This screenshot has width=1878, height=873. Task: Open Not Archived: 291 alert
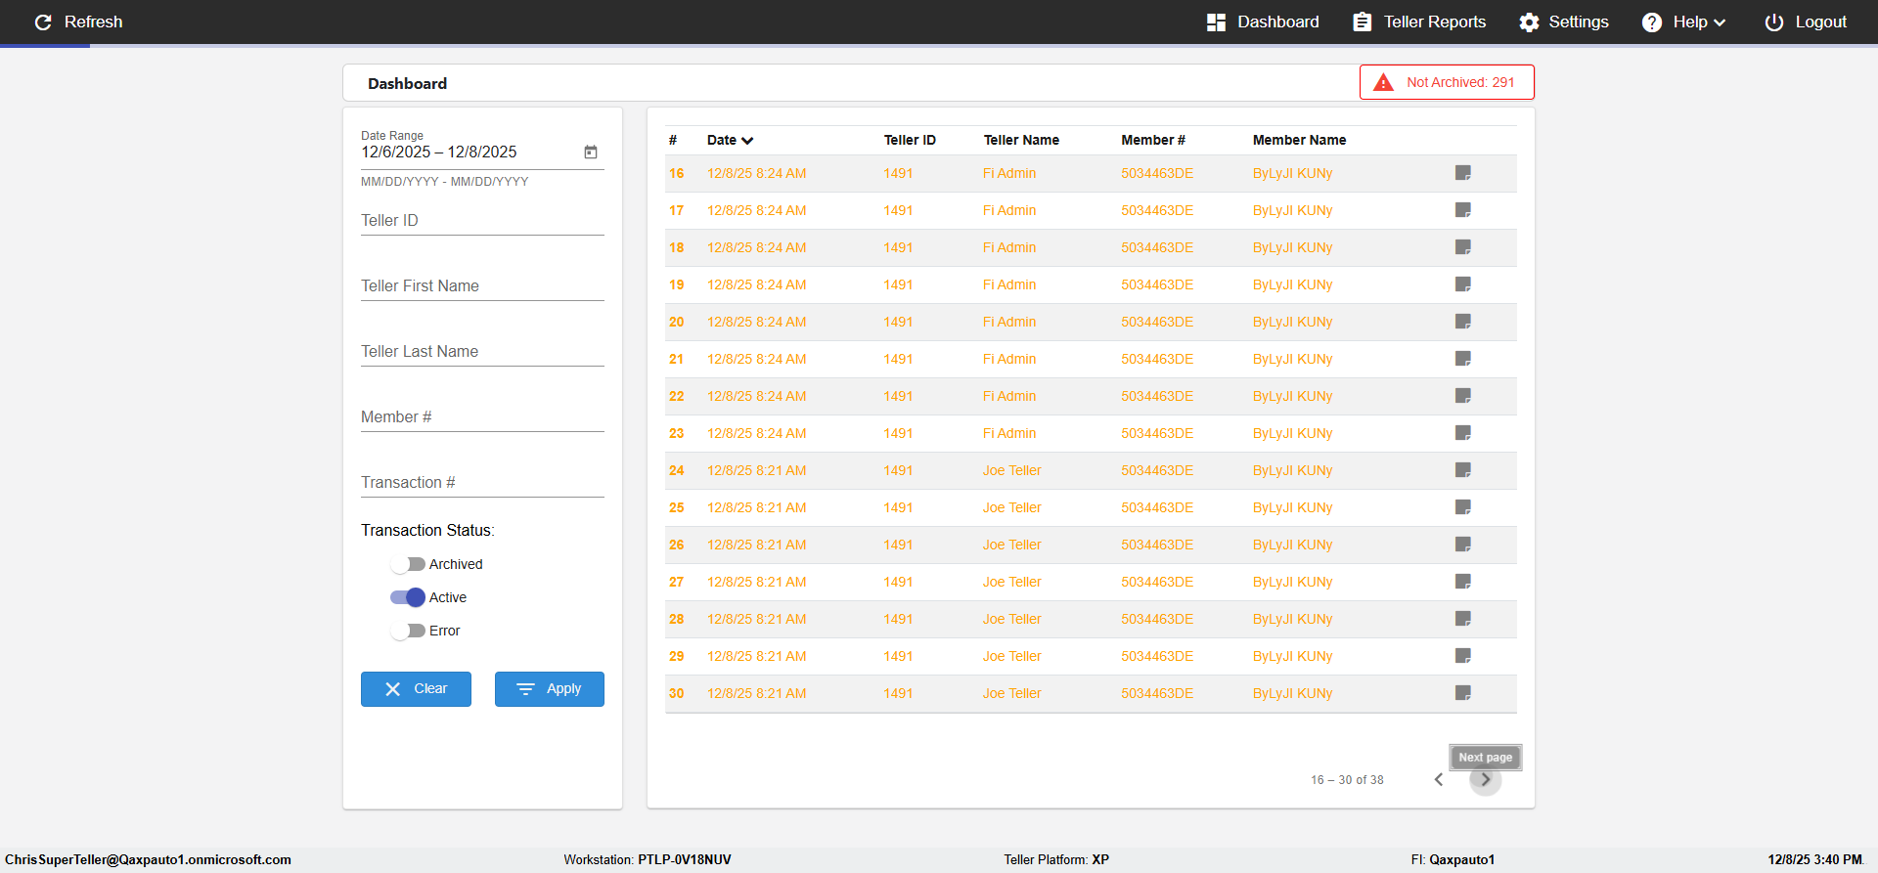coord(1447,82)
